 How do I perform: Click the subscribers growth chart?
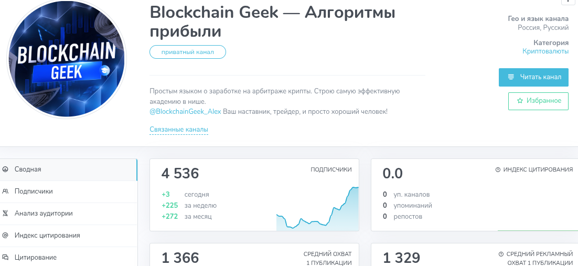coord(317,210)
